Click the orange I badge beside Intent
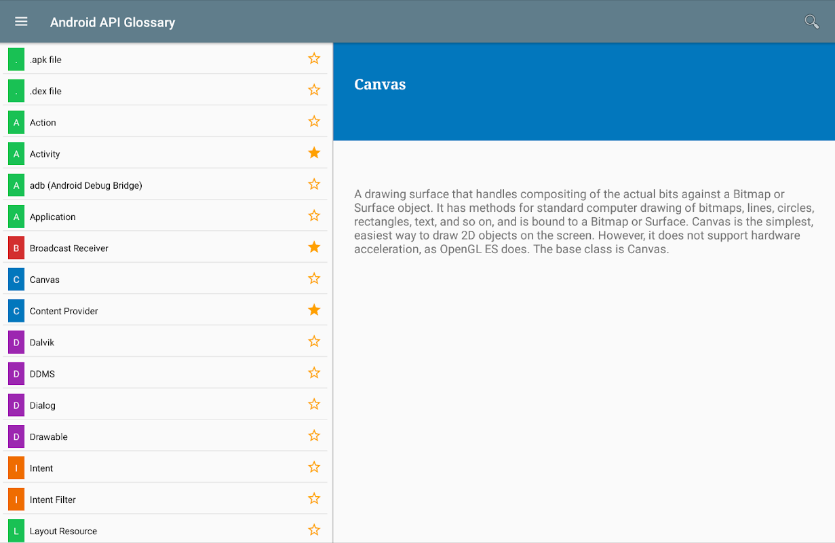The width and height of the screenshot is (835, 543). (x=16, y=468)
